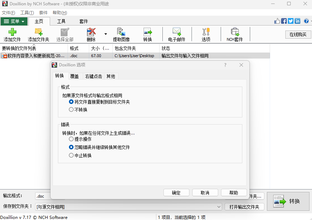Click the blue help question mark icon
The height and width of the screenshot is (220, 312).
(306, 21)
